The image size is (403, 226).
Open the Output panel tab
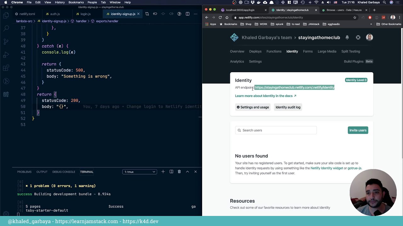pos(42,172)
